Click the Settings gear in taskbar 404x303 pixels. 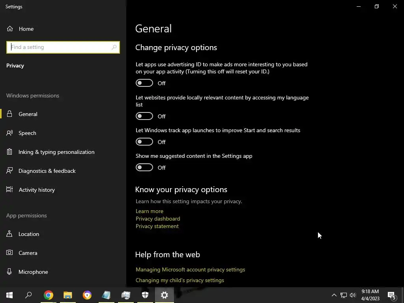click(x=165, y=295)
